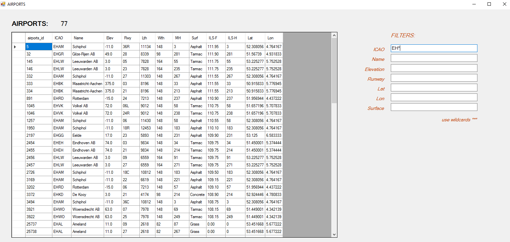Select airports_id 333 cell
This screenshot has width=510, height=242.
tap(39, 84)
